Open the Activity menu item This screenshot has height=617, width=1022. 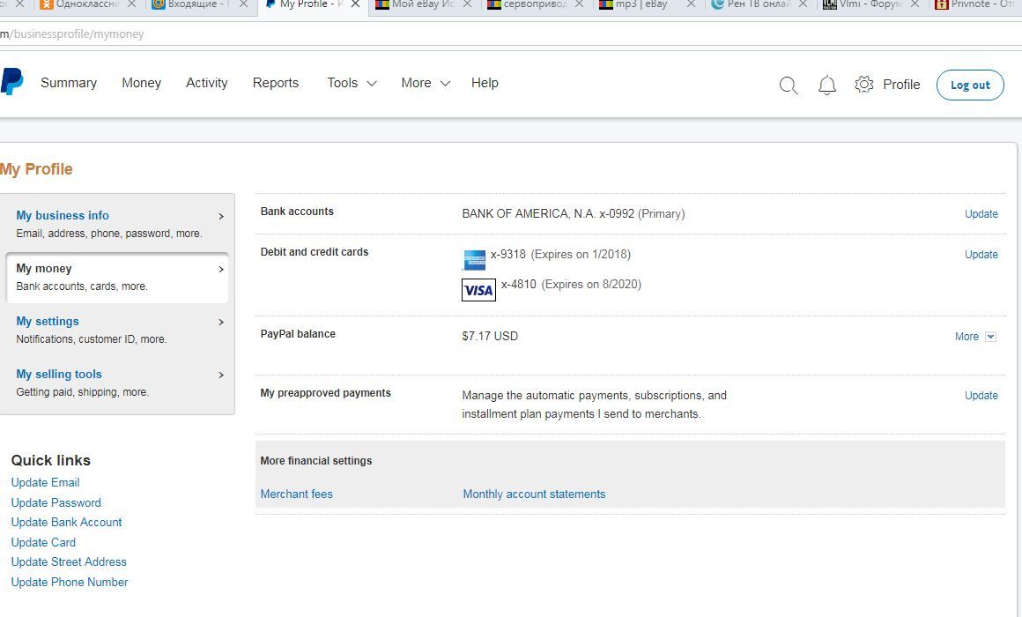tap(206, 83)
